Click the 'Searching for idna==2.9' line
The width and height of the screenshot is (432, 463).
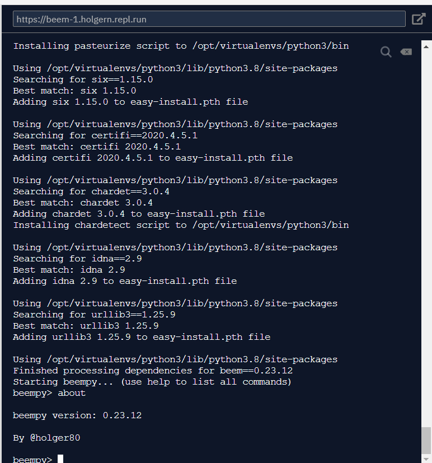(77, 259)
